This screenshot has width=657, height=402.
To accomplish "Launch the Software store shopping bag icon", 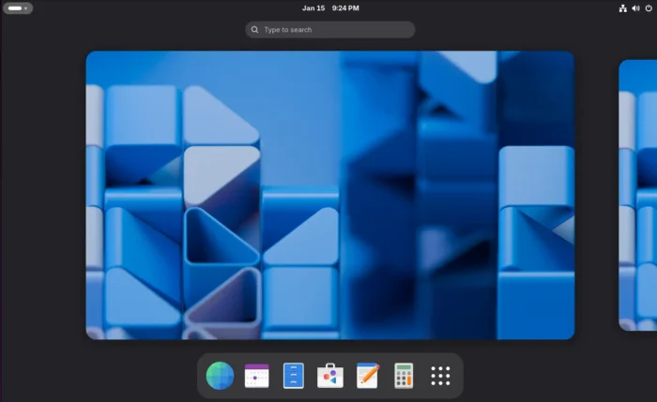I will coord(330,376).
